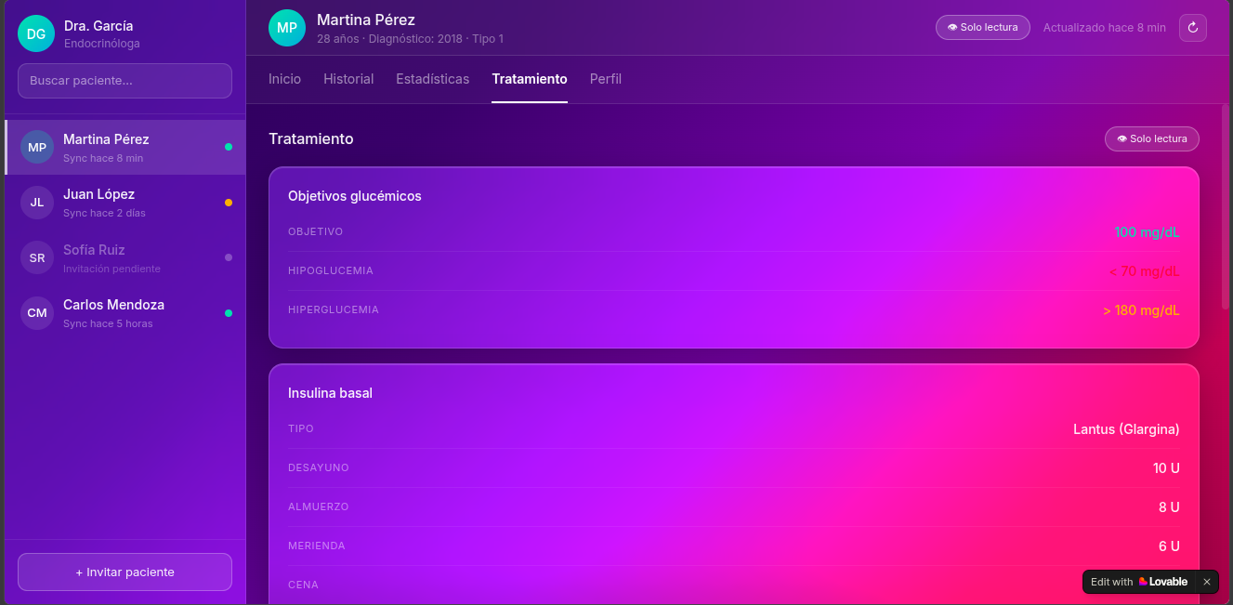Click Carlos Mendoza green status dot
1233x605 pixels.
click(x=229, y=313)
